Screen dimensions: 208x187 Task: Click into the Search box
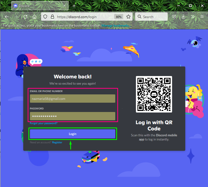pyautogui.click(x=151, y=17)
